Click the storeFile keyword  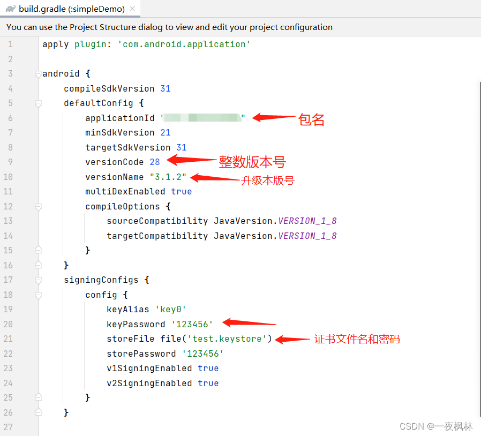pyautogui.click(x=130, y=339)
